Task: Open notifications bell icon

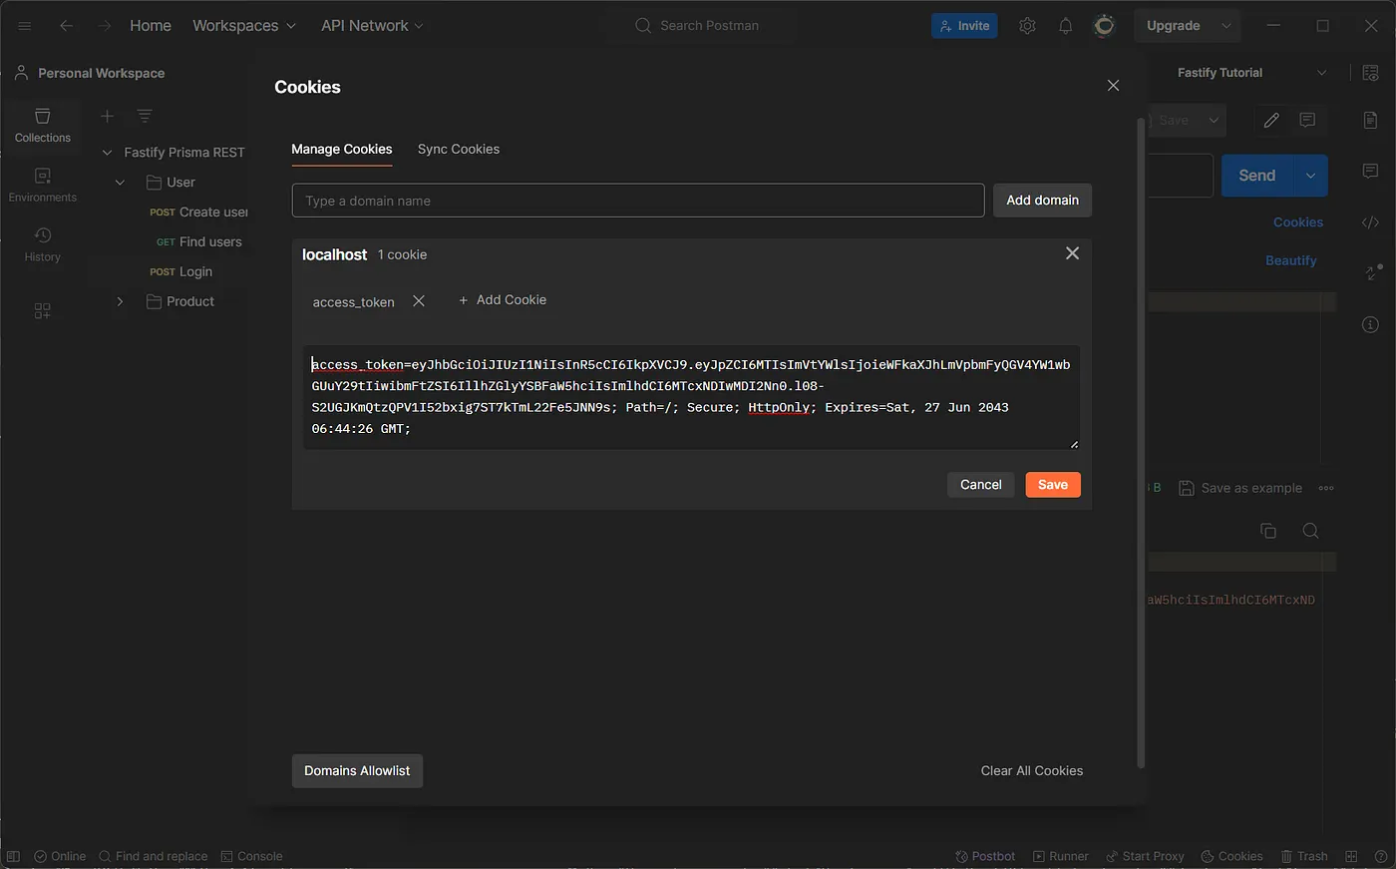Action: (x=1065, y=26)
